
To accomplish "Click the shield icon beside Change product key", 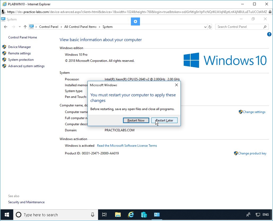I will [x=236, y=153].
